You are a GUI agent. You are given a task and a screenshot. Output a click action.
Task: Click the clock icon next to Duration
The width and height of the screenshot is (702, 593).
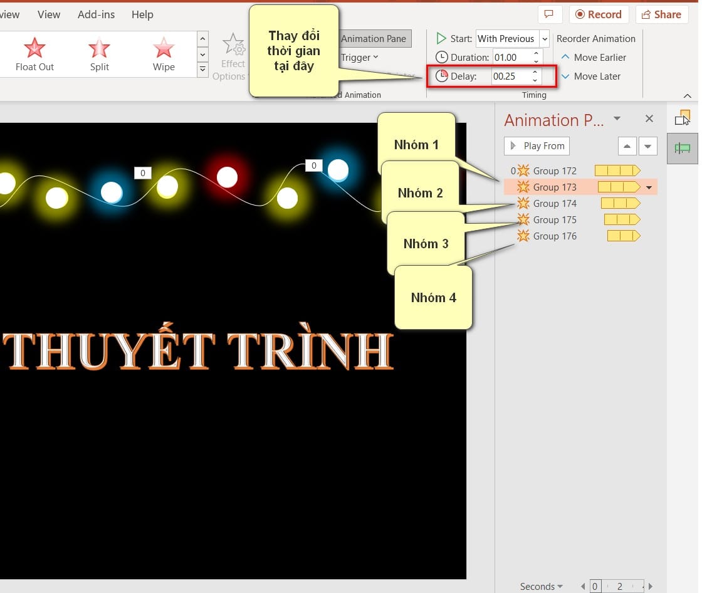(x=441, y=57)
